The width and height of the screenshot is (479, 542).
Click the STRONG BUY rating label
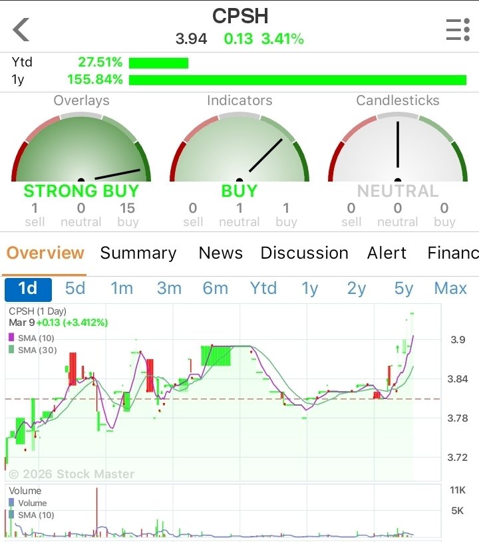81,191
